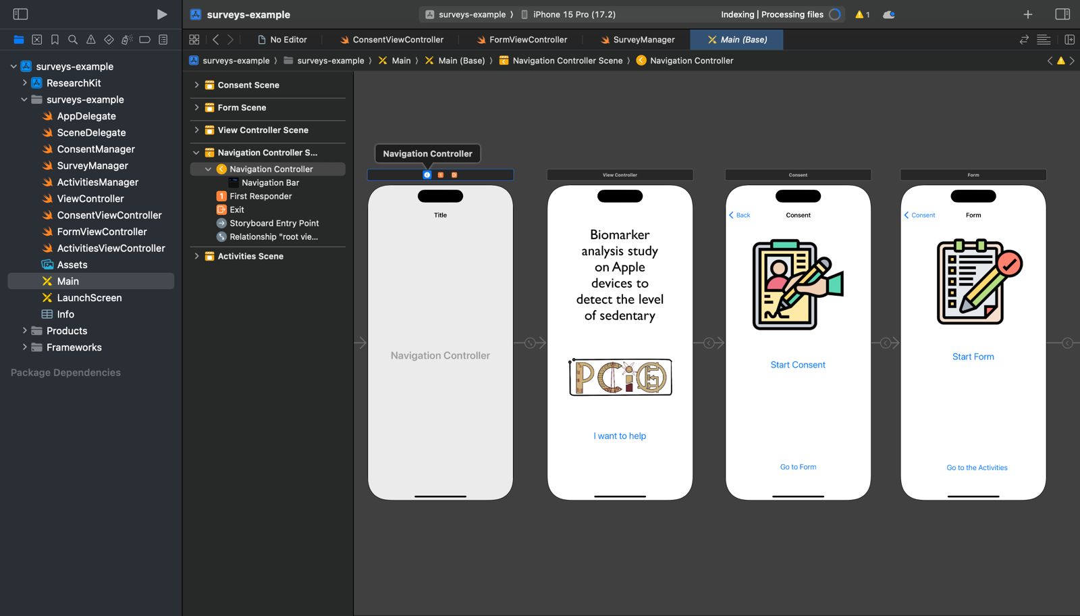Click the yellow warning indicator in toolbar
Image resolution: width=1080 pixels, height=616 pixels.
862,14
